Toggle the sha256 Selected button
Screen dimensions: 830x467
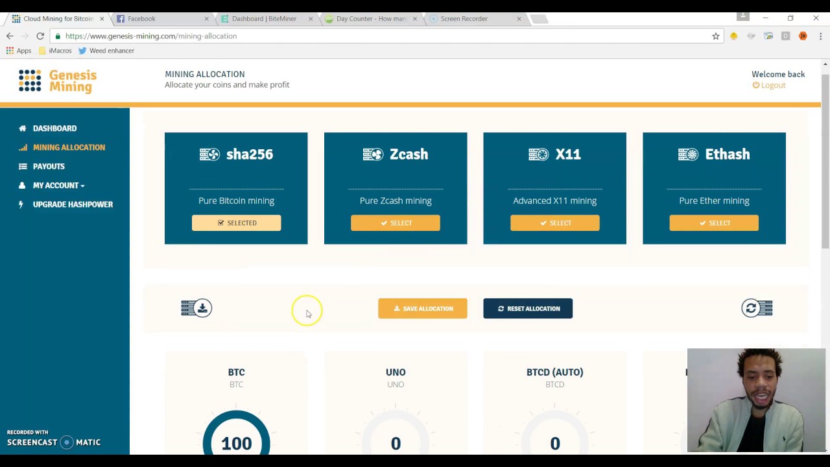tap(236, 223)
